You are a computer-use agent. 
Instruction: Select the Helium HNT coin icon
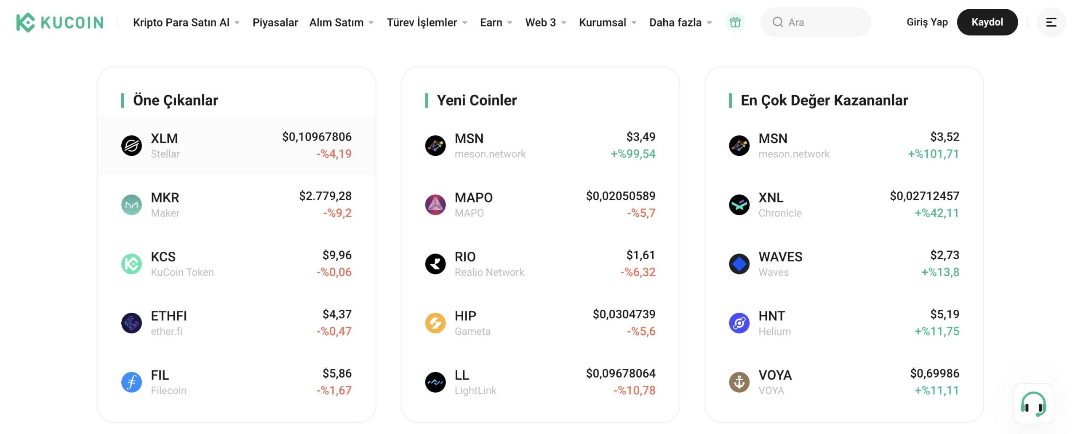click(739, 323)
